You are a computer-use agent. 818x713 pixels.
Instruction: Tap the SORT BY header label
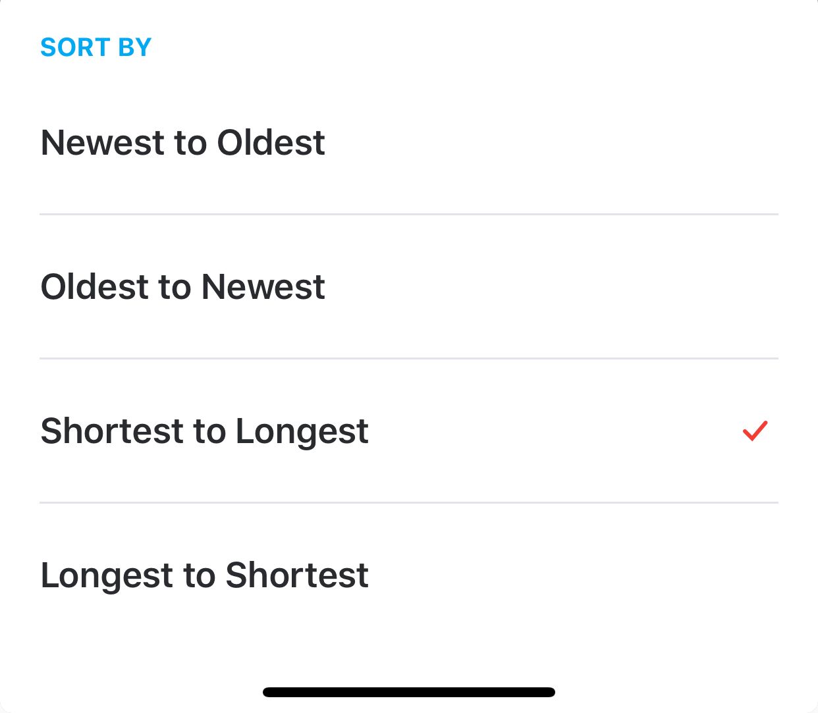click(x=96, y=47)
